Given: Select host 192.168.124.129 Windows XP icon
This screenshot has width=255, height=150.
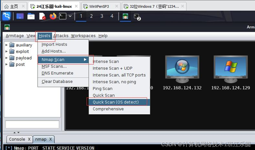Looking at the screenshot, I should point(231,69).
